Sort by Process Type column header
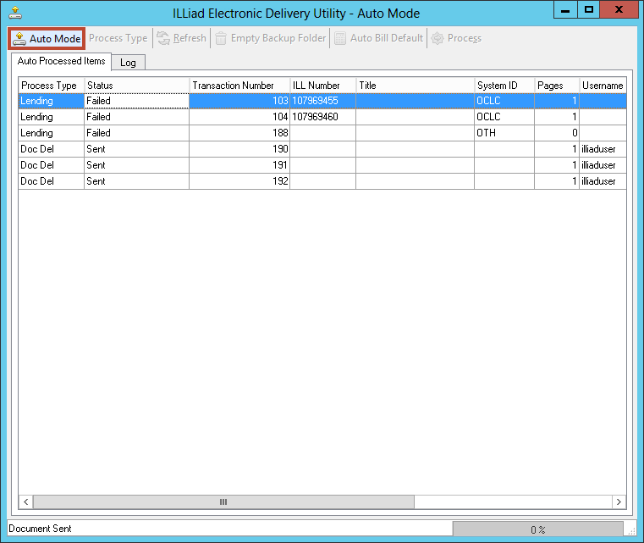644x543 pixels. point(51,86)
